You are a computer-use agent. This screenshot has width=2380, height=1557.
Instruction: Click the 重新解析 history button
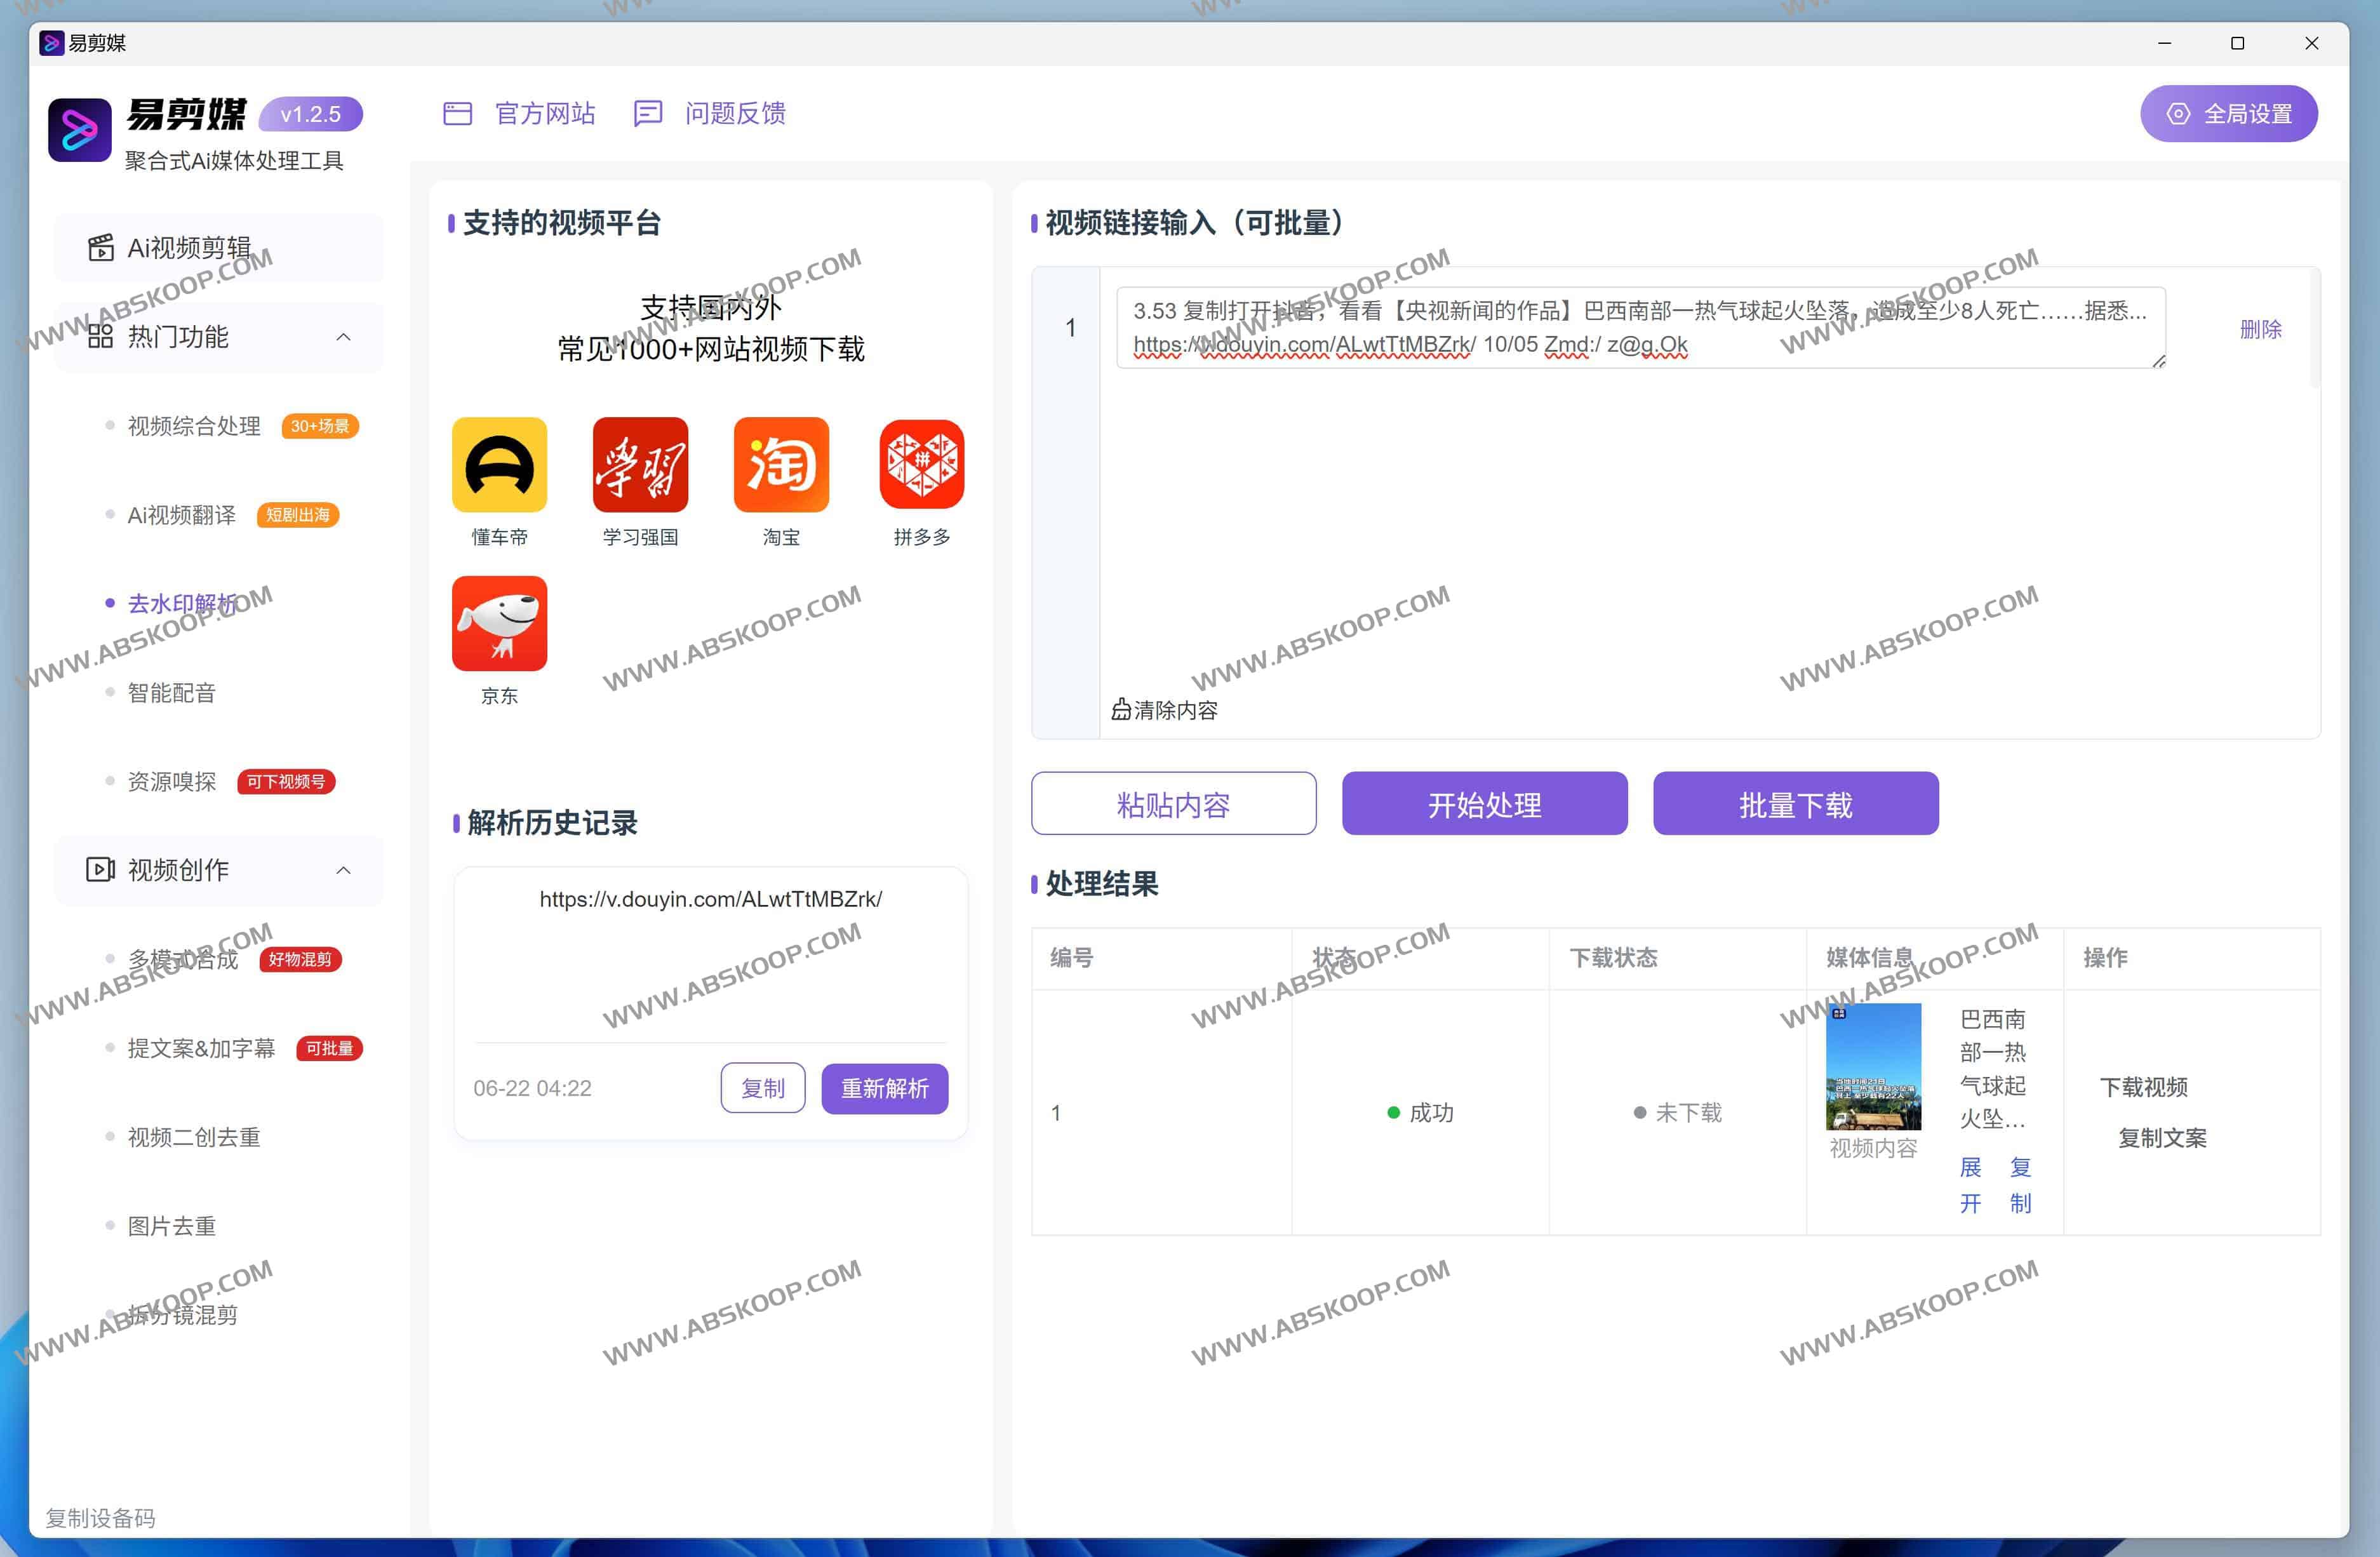(x=884, y=1088)
